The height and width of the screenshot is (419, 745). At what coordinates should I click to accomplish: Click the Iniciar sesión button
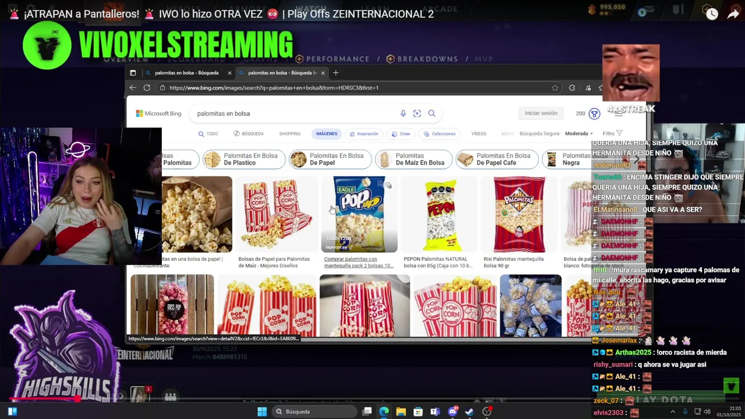click(x=541, y=113)
